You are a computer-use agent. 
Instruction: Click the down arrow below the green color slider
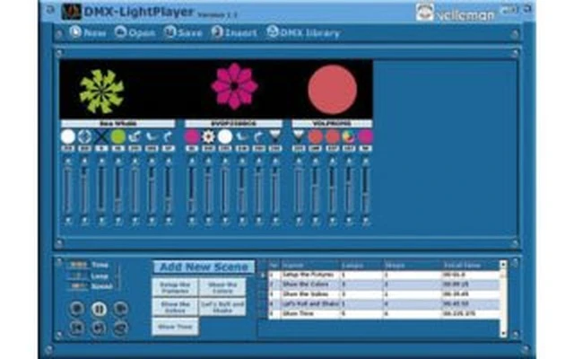tap(118, 221)
